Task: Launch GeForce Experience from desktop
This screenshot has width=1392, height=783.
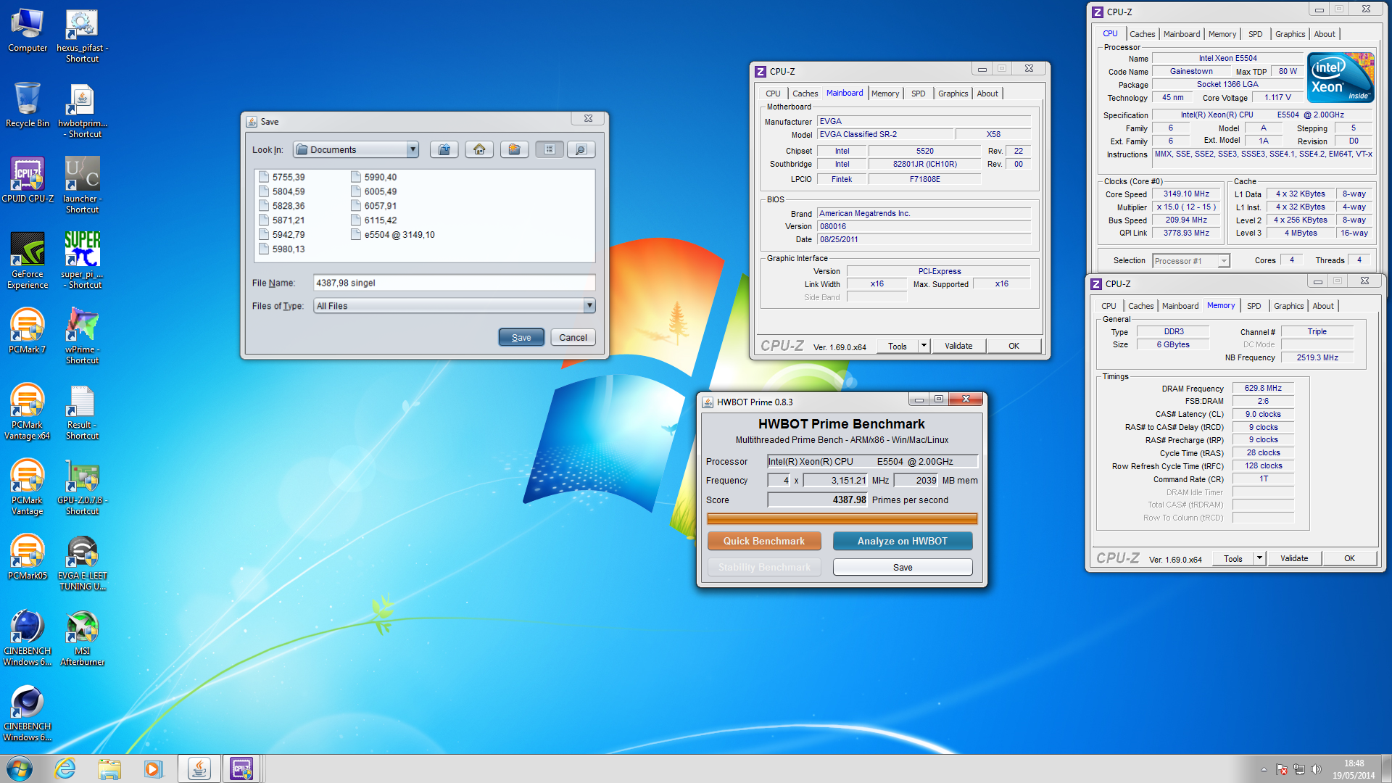Action: click(x=28, y=261)
